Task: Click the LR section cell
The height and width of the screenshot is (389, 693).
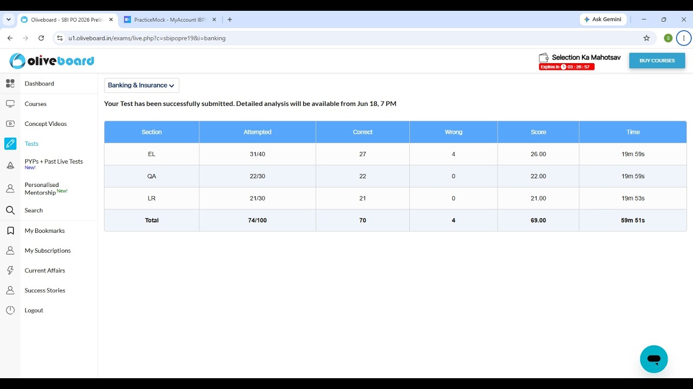Action: (152, 198)
